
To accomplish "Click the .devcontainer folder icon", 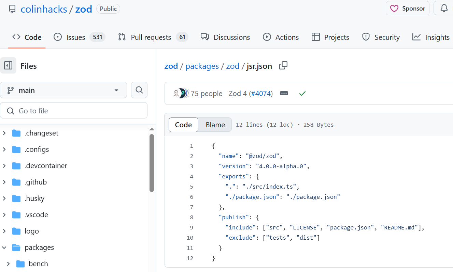I will 16,166.
